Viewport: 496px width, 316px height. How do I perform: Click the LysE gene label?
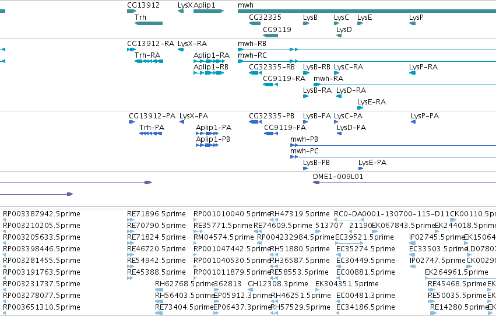[x=364, y=17]
